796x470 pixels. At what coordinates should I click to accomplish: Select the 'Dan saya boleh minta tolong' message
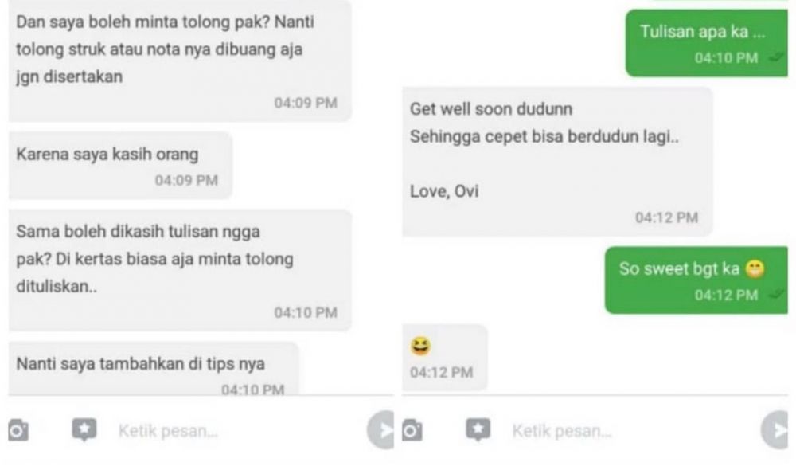click(180, 61)
